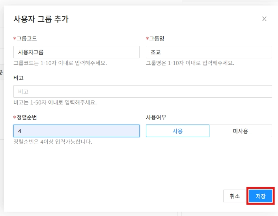Image resolution: width=278 pixels, height=216 pixels.
Task: Save the group with 저장 button
Action: 261,196
